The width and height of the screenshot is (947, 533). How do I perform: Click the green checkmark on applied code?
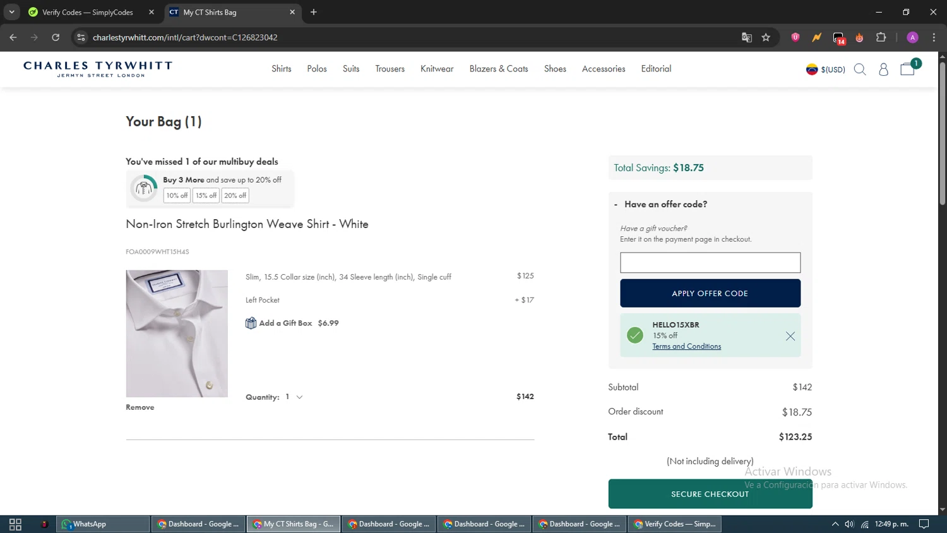635,335
